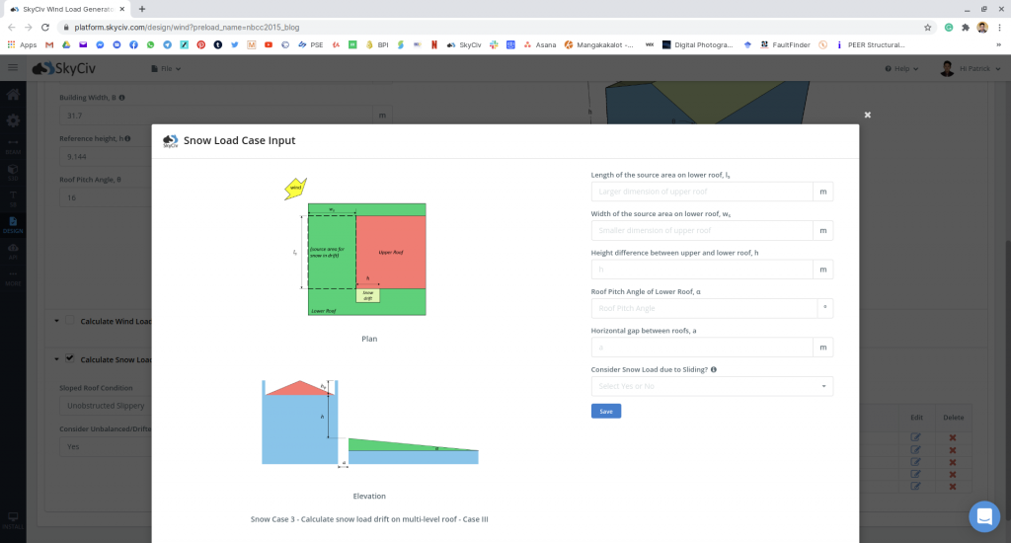This screenshot has width=1011, height=543.
Task: Click the info icon beside Consider Snow Load due to Sliding
Action: point(714,370)
